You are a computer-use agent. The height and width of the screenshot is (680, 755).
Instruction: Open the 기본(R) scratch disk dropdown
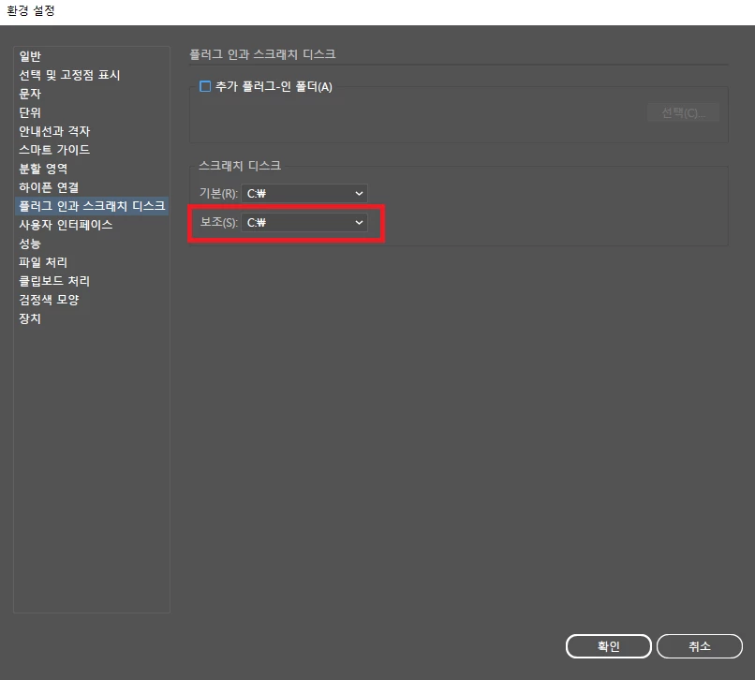point(304,193)
